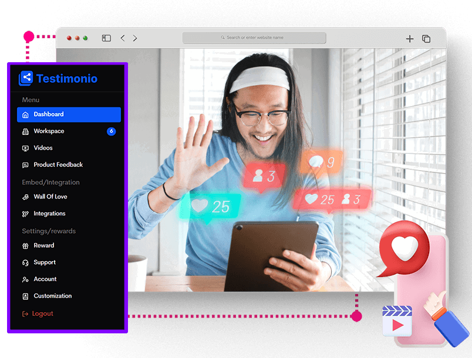
Task: Select Integrations in the sidebar
Action: tap(49, 214)
